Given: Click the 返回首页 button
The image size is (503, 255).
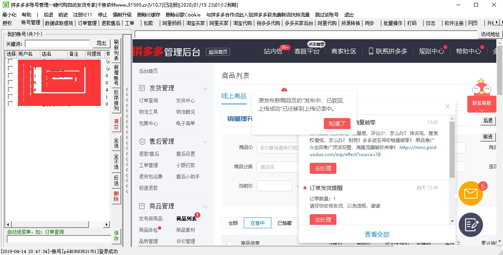Looking at the screenshot, I should 218,52.
